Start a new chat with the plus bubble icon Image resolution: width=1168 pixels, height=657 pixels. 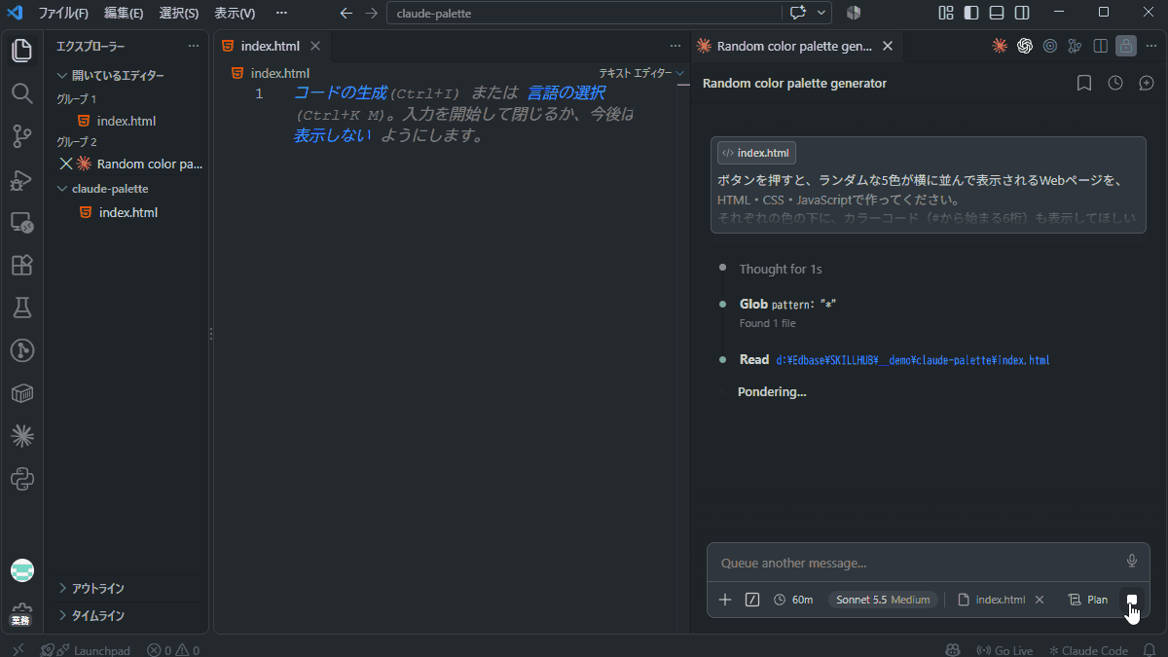(x=1147, y=84)
